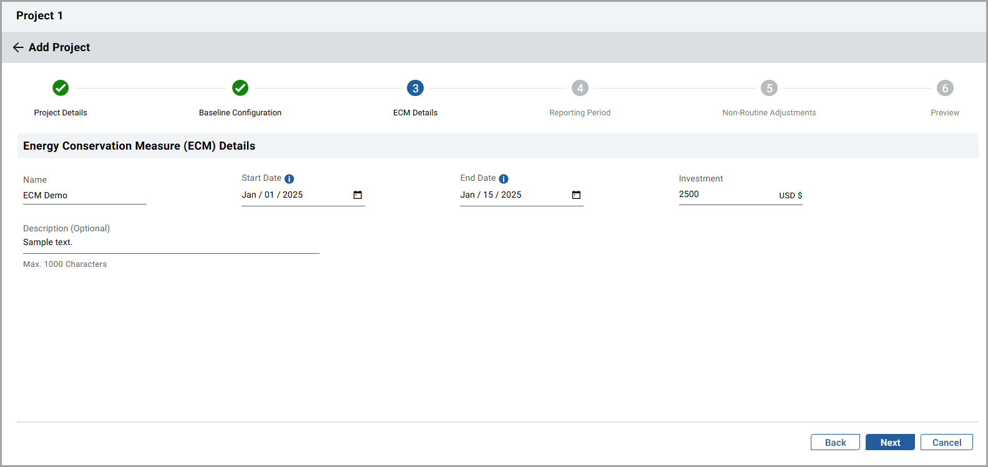988x467 pixels.
Task: Select step 3 ECM Details circle
Action: [415, 88]
